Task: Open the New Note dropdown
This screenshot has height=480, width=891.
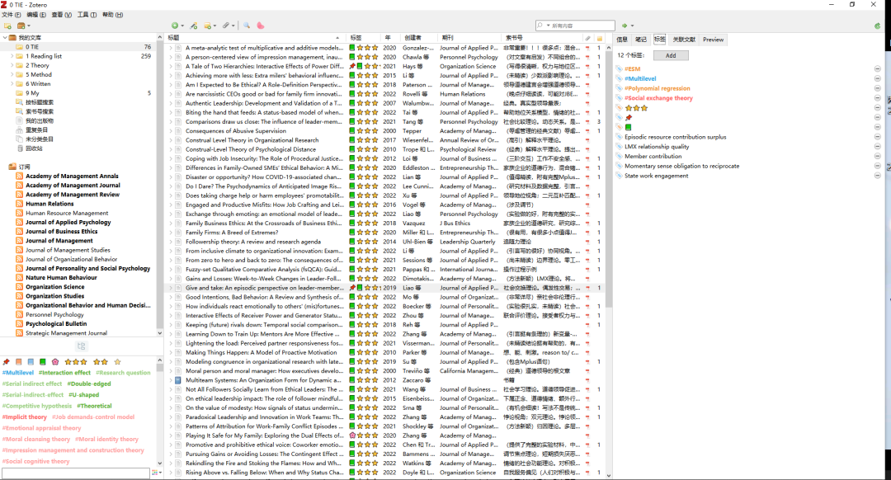Action: (x=210, y=26)
